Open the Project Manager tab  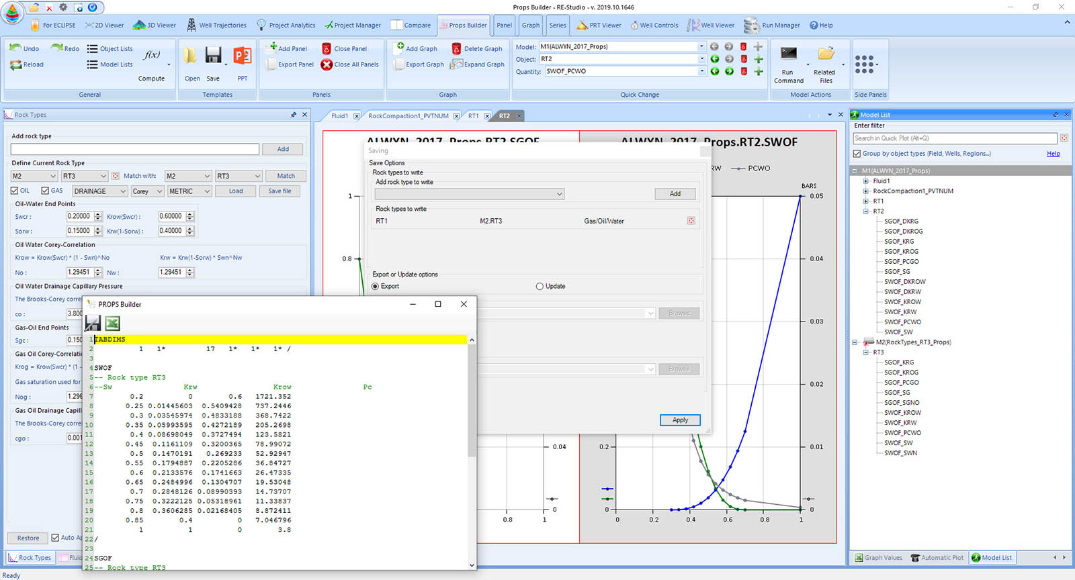(352, 26)
